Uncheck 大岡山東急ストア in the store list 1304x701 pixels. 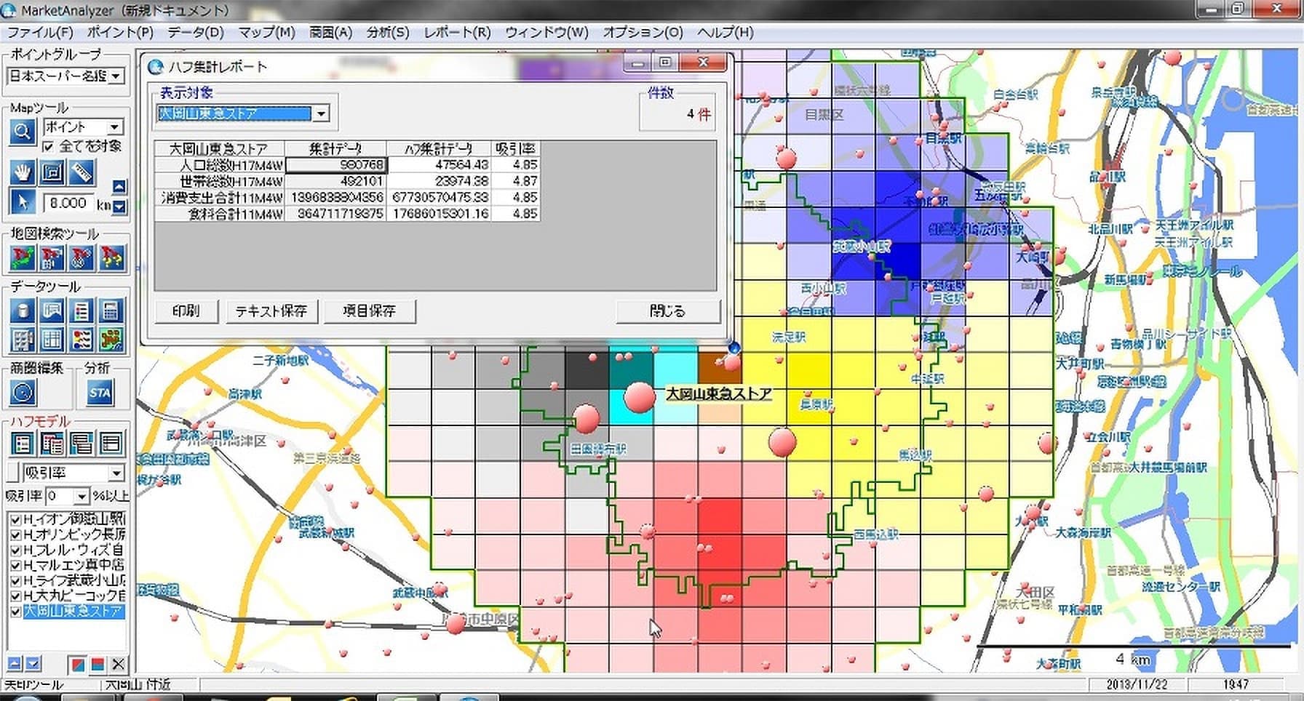click(15, 612)
